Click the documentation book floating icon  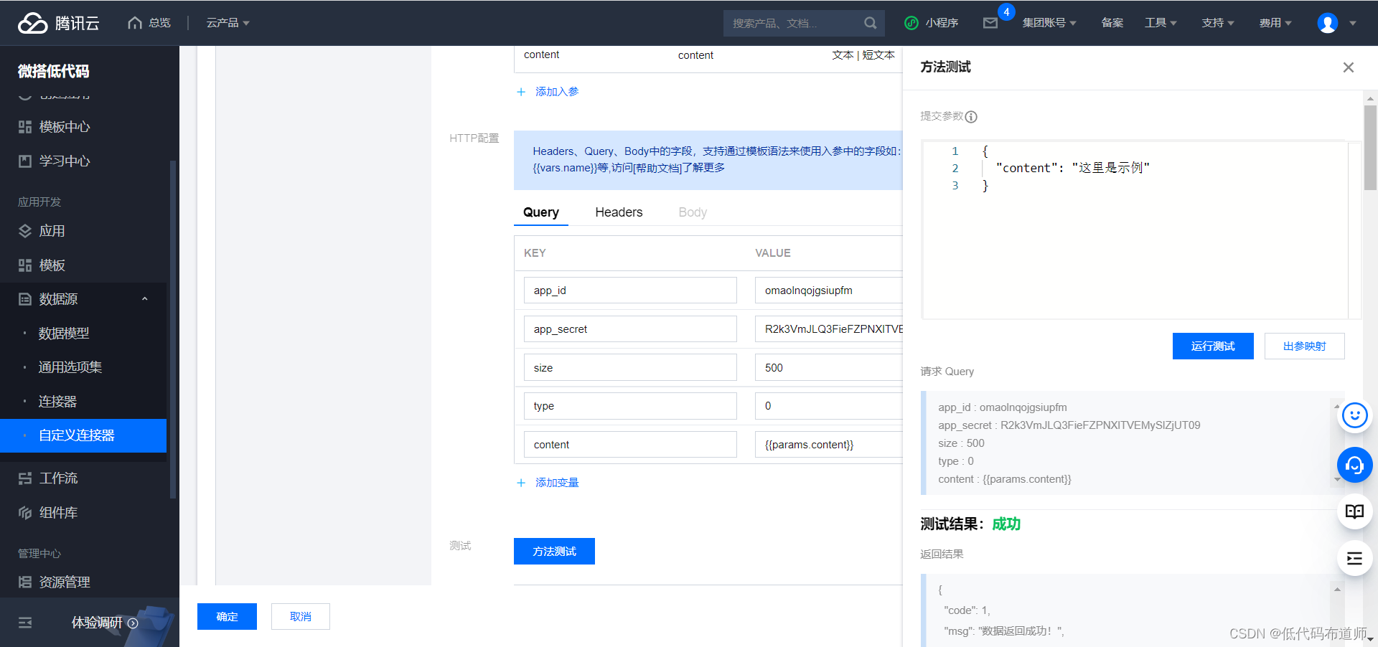[x=1354, y=512]
